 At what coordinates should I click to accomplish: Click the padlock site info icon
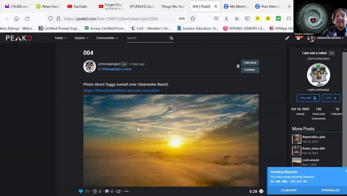coord(58,19)
